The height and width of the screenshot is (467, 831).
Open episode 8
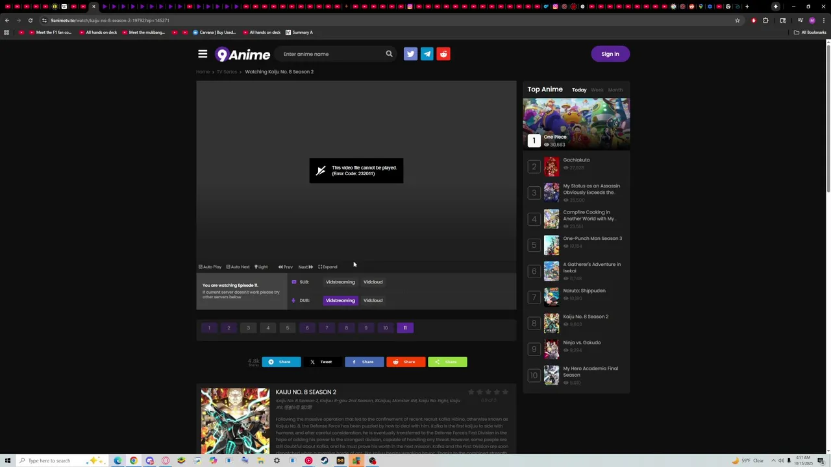tap(346, 328)
